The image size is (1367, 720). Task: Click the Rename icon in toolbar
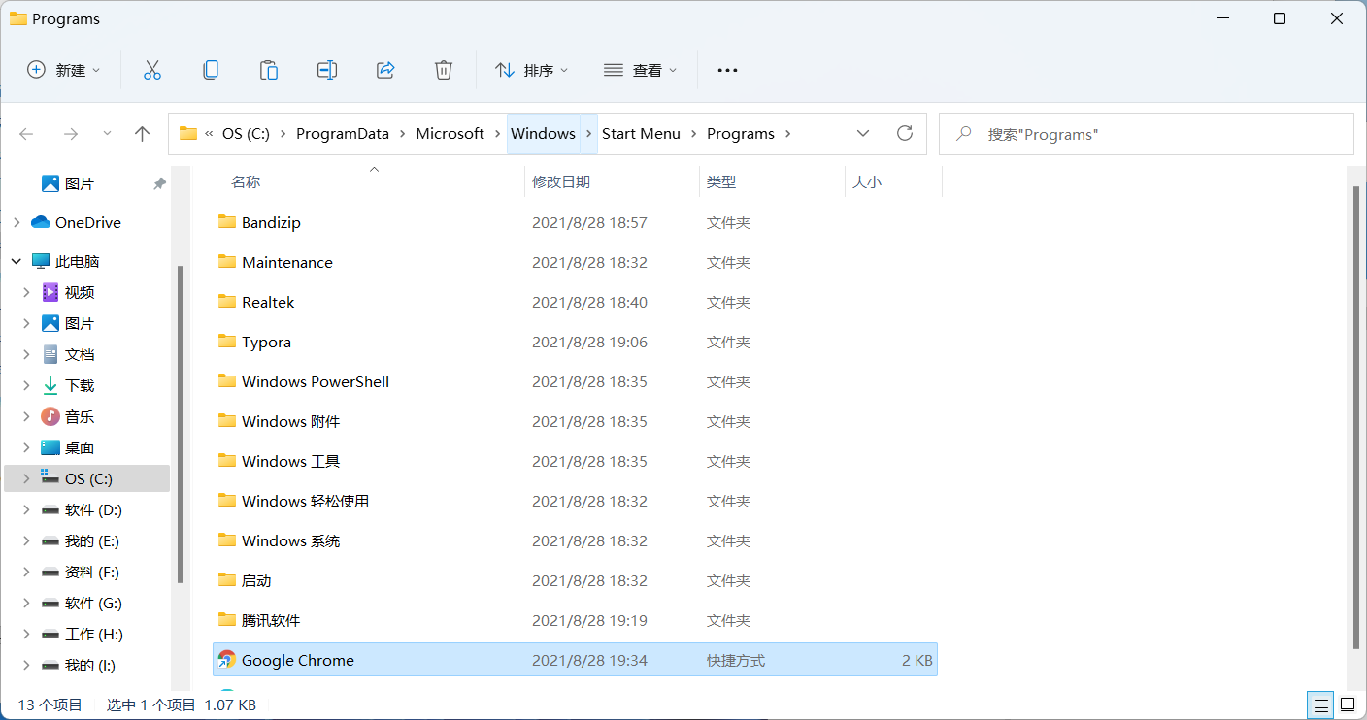pos(327,70)
